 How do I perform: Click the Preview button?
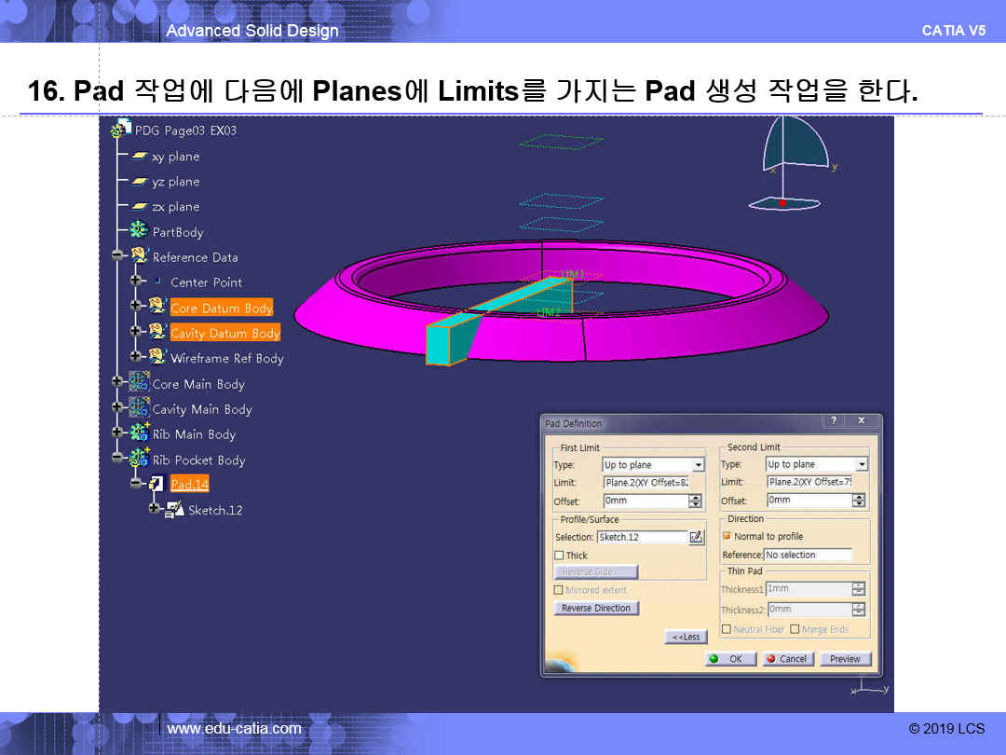[x=845, y=659]
